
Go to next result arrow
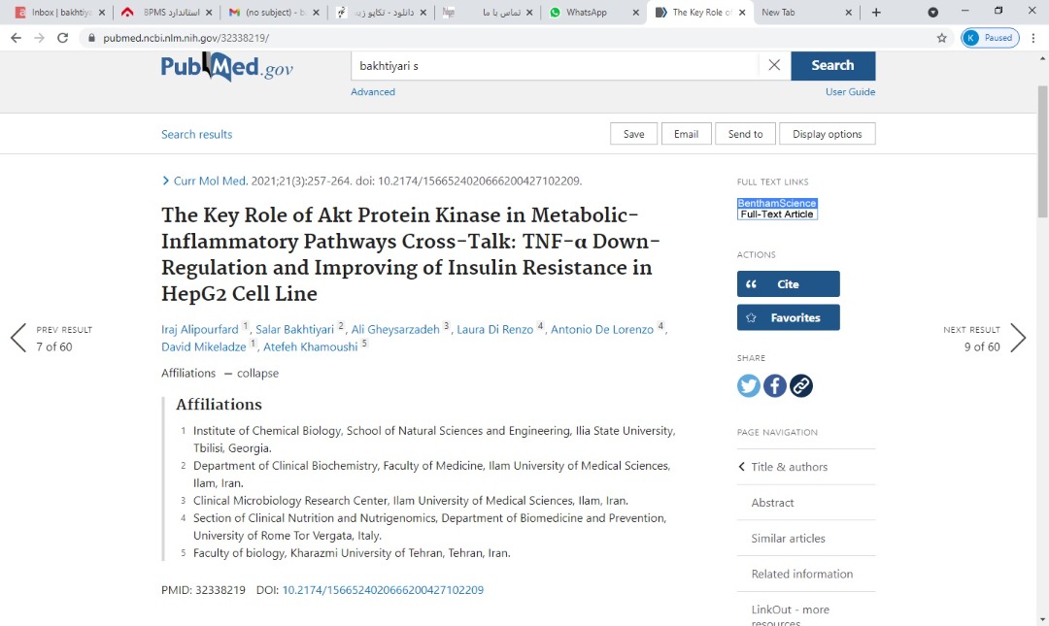(x=1017, y=338)
